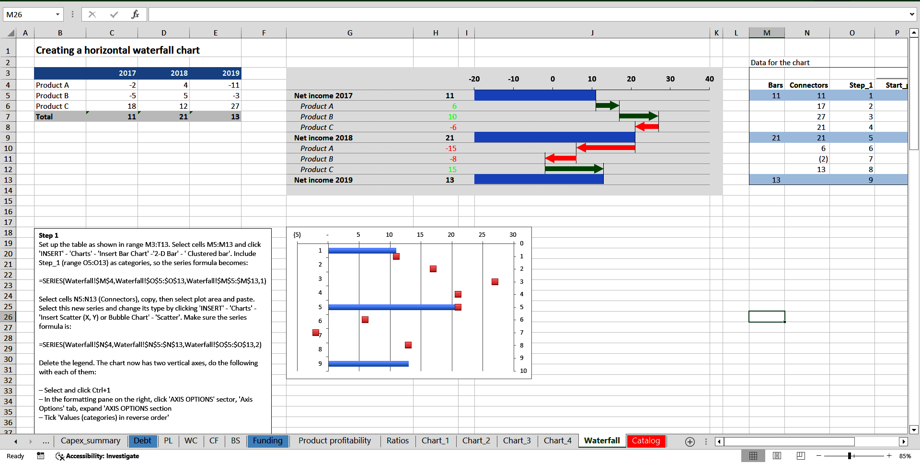
Task: Select row 13 header
Action: pyautogui.click(x=8, y=180)
